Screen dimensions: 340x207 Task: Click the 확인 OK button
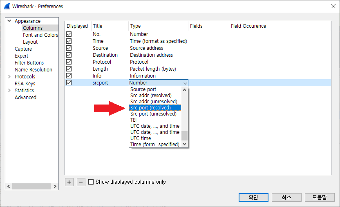click(x=253, y=197)
